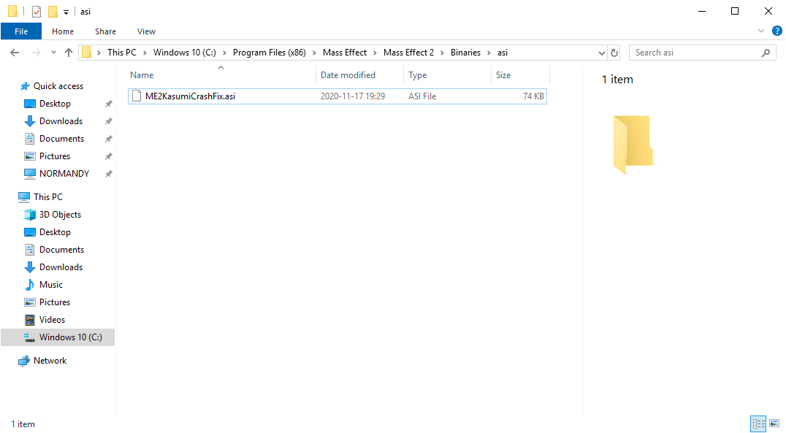Click the Refresh icon in address bar

click(x=614, y=52)
